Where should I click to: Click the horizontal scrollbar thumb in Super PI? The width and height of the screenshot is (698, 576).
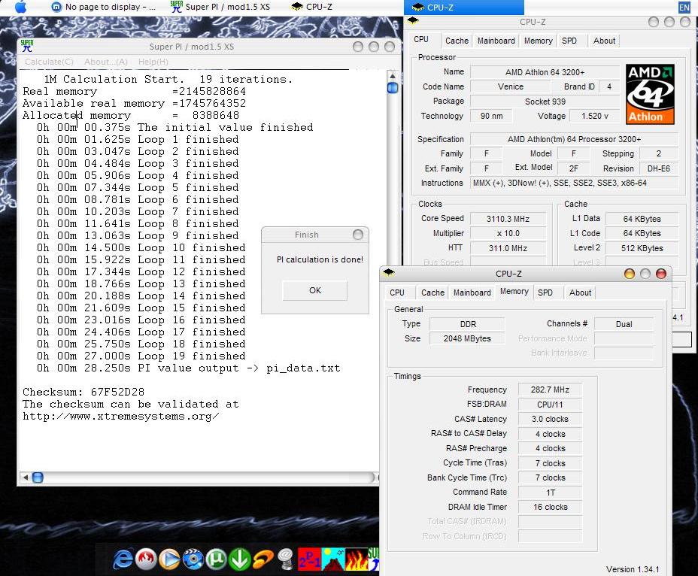[x=38, y=477]
